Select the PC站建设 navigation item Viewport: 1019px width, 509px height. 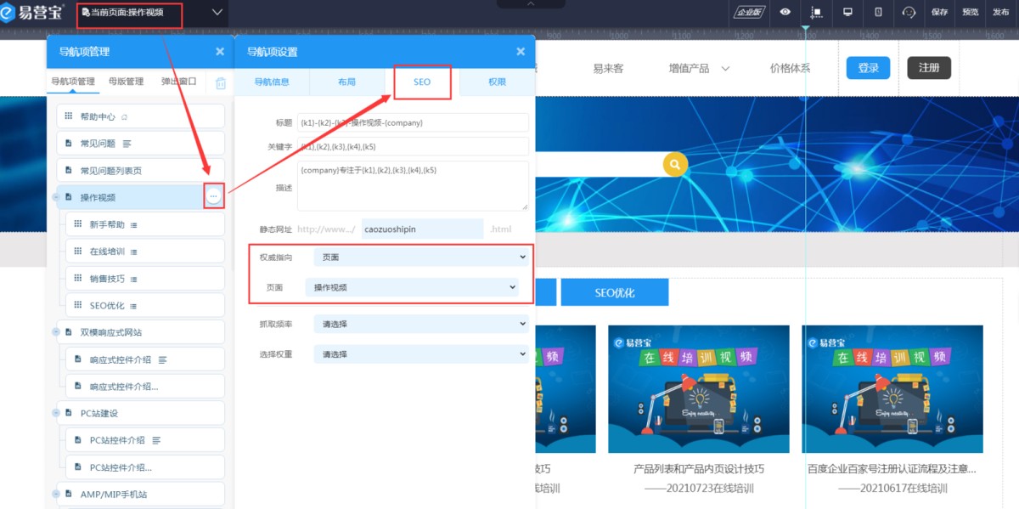(x=141, y=413)
